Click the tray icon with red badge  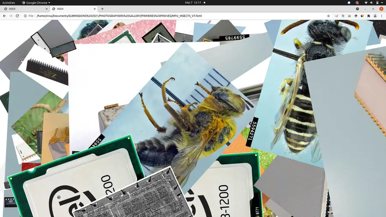pyautogui.click(x=357, y=3)
